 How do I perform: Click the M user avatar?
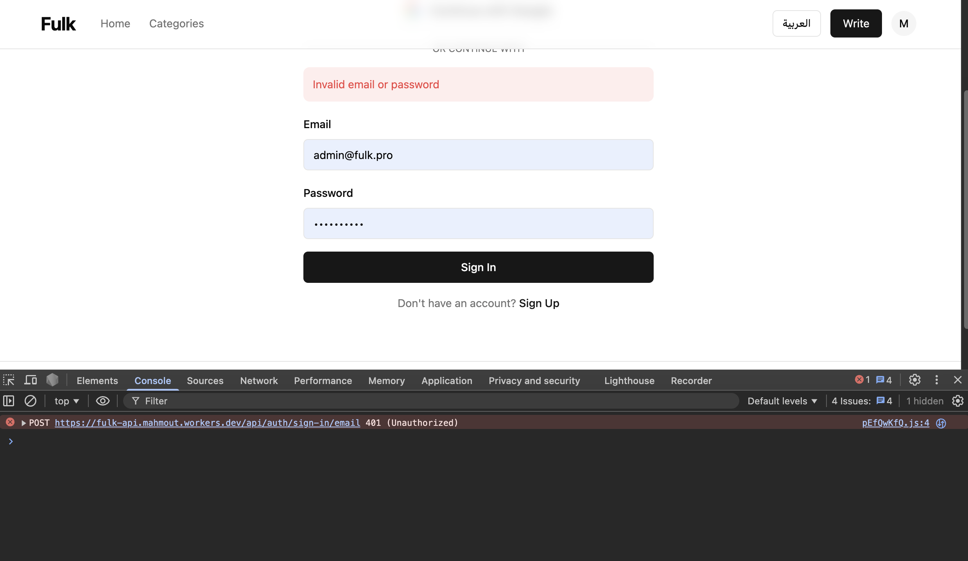(x=903, y=23)
